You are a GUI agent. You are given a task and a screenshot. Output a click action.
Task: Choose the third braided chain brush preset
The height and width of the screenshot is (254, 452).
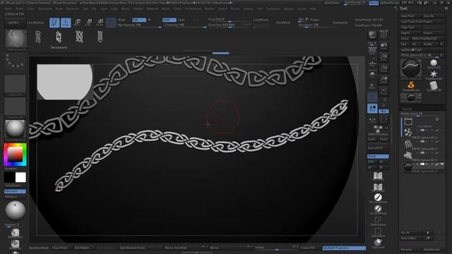point(79,37)
